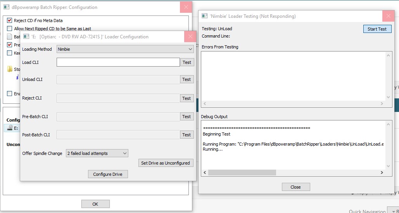
Task: Click right arrow of Debug Output horizontal scrollbar
Action: click(x=382, y=172)
